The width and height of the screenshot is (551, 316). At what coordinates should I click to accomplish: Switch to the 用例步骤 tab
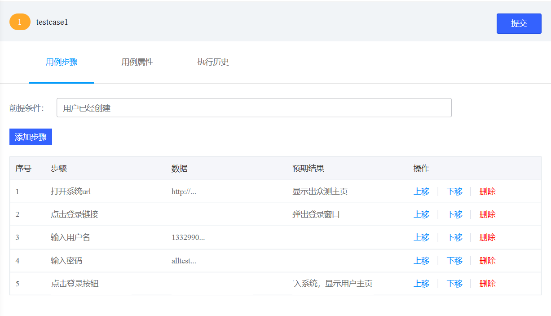pyautogui.click(x=62, y=62)
